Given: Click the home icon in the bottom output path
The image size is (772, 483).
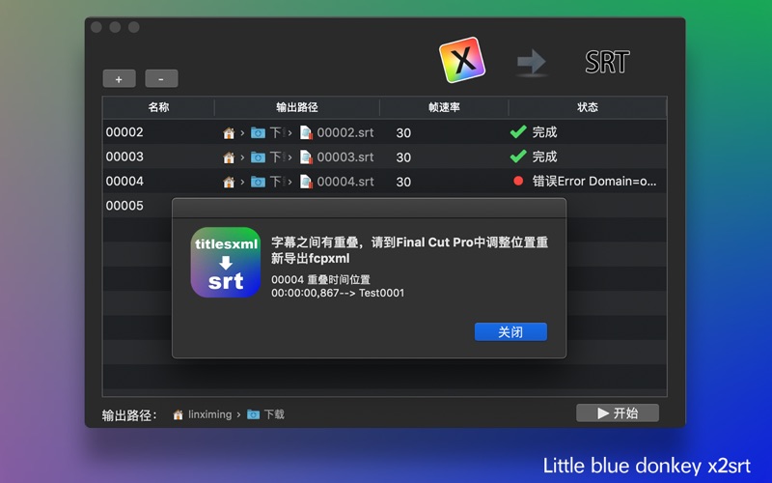Looking at the screenshot, I should click(179, 415).
